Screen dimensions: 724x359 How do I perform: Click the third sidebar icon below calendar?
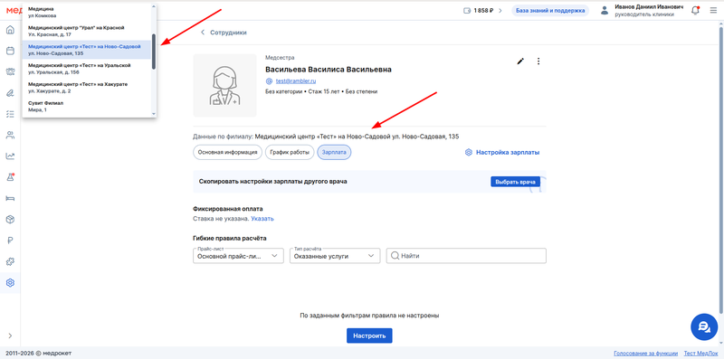tap(10, 71)
